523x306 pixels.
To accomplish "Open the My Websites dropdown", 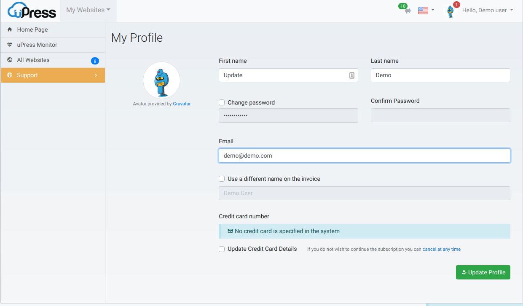I will pyautogui.click(x=88, y=10).
